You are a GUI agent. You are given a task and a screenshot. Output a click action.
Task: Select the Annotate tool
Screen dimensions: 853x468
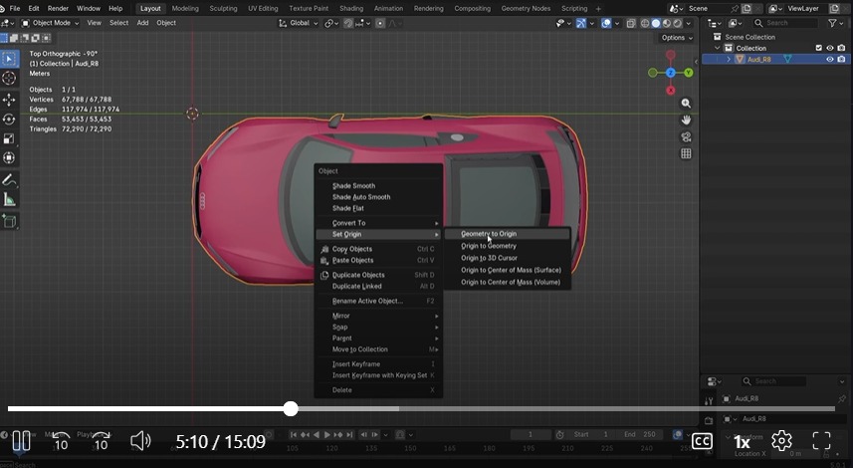pyautogui.click(x=9, y=180)
